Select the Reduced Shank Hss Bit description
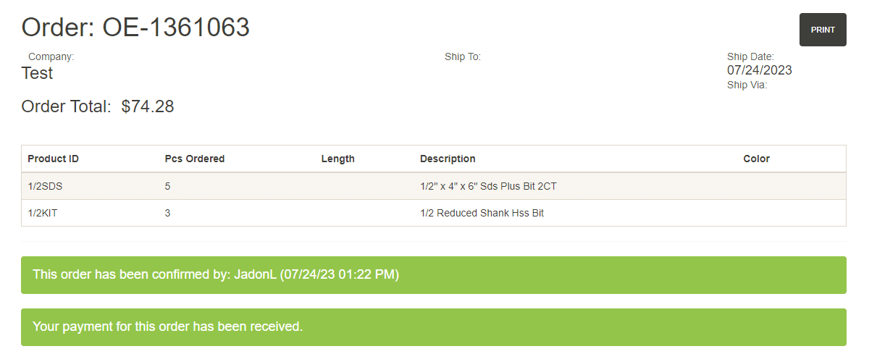Screen dimensions: 877x362 coord(482,213)
